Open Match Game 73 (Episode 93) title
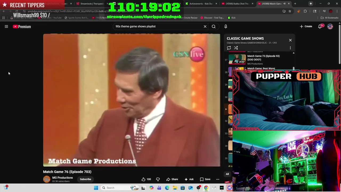Image resolution: width=341 pixels, height=192 pixels. (x=263, y=58)
